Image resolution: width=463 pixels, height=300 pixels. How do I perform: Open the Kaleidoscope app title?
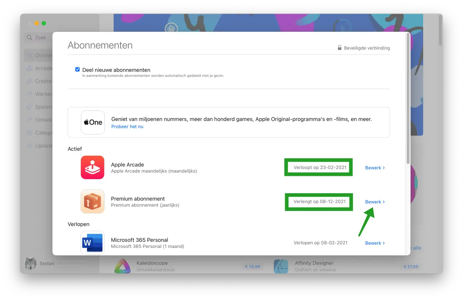coord(152,263)
